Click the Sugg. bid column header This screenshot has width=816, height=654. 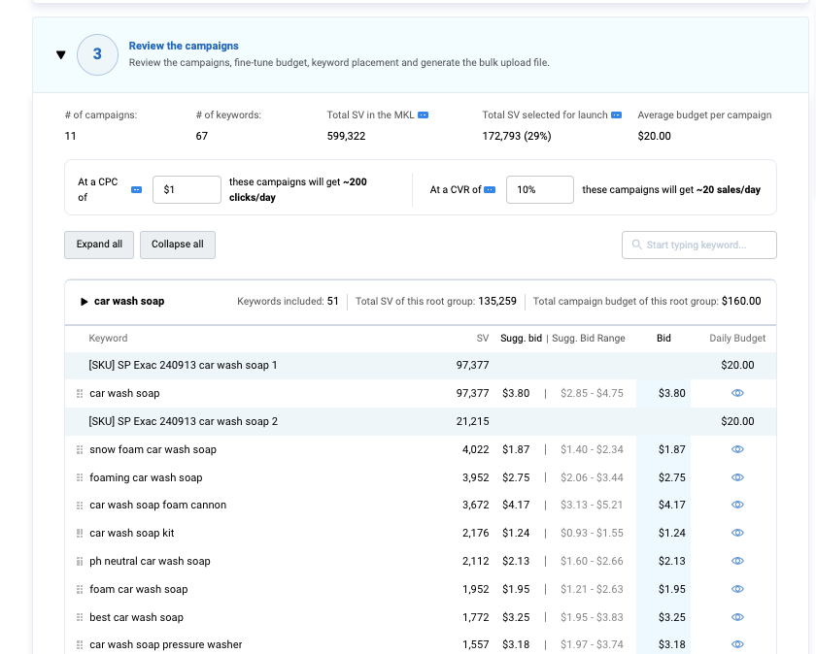click(521, 338)
